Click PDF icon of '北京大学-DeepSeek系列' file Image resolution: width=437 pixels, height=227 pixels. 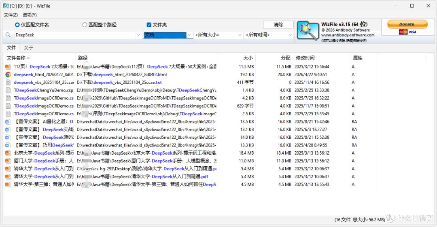[8, 153]
